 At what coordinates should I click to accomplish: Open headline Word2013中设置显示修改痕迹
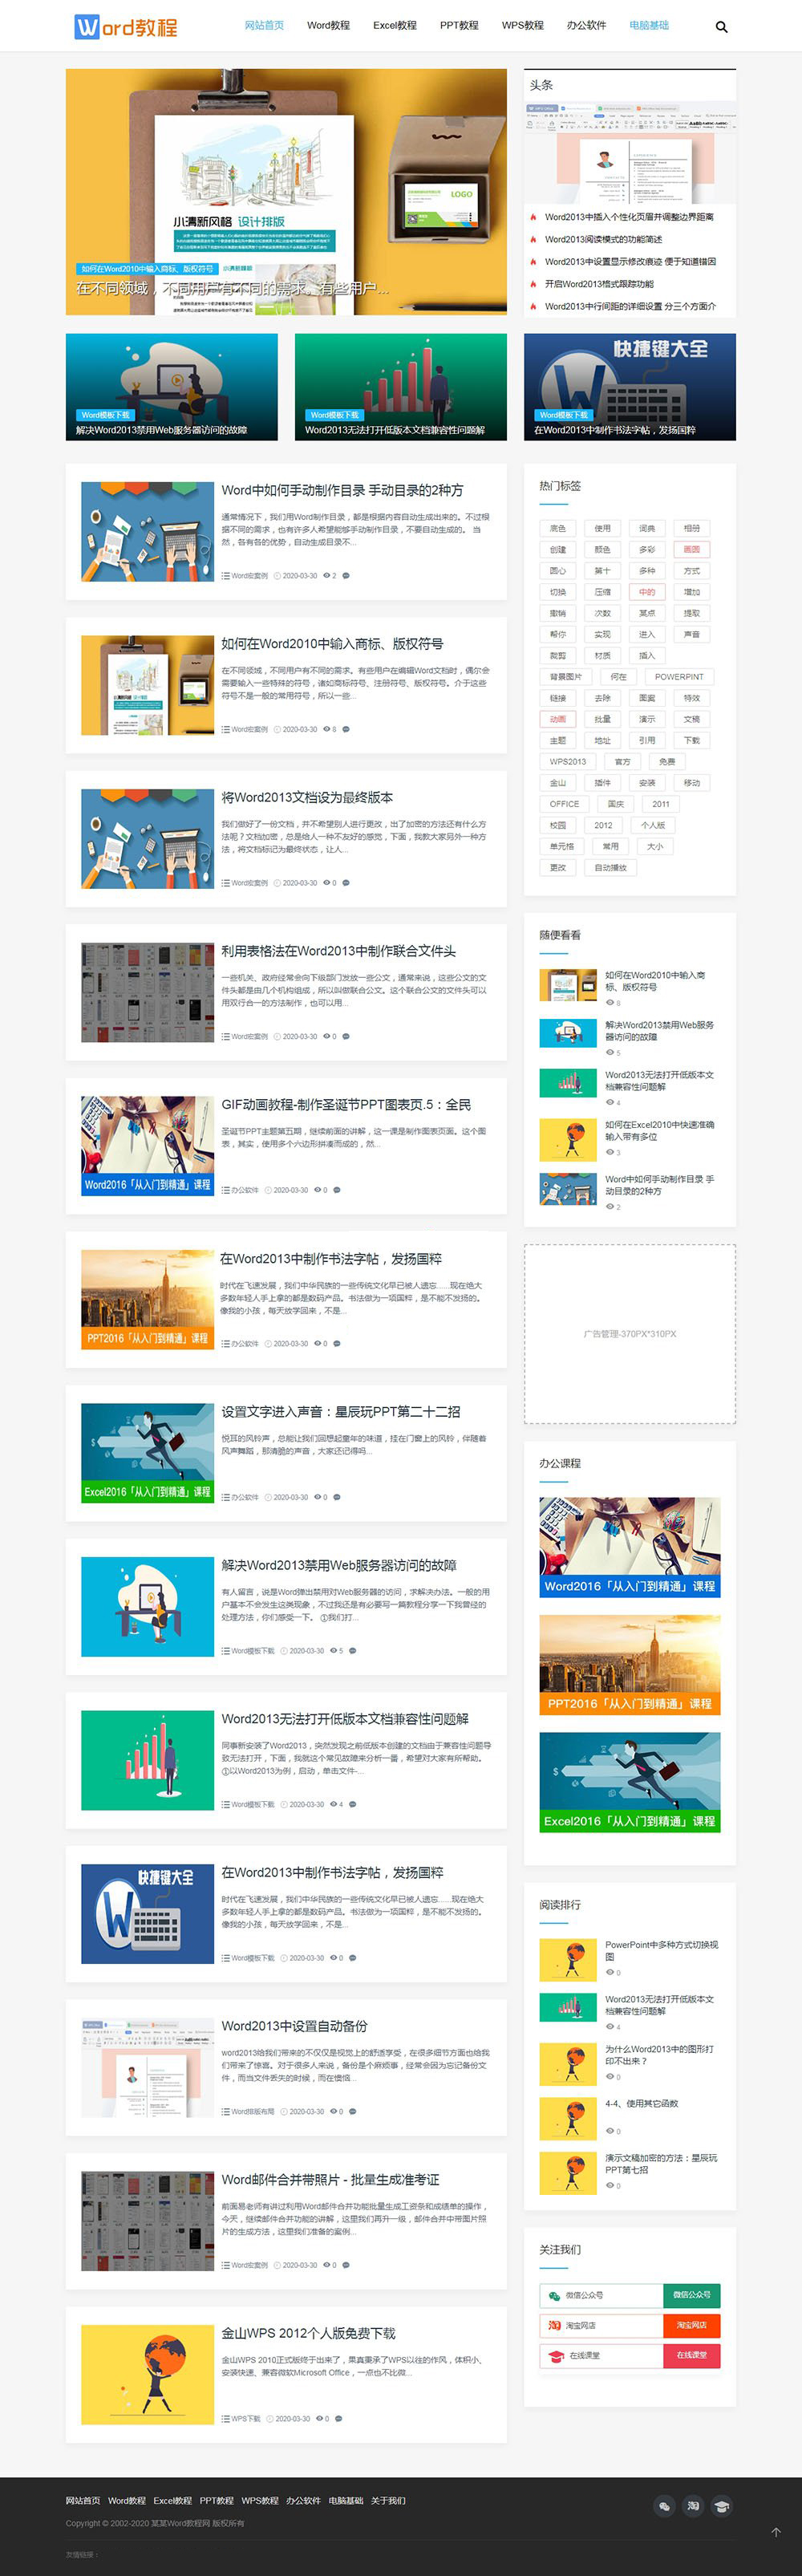point(630,262)
